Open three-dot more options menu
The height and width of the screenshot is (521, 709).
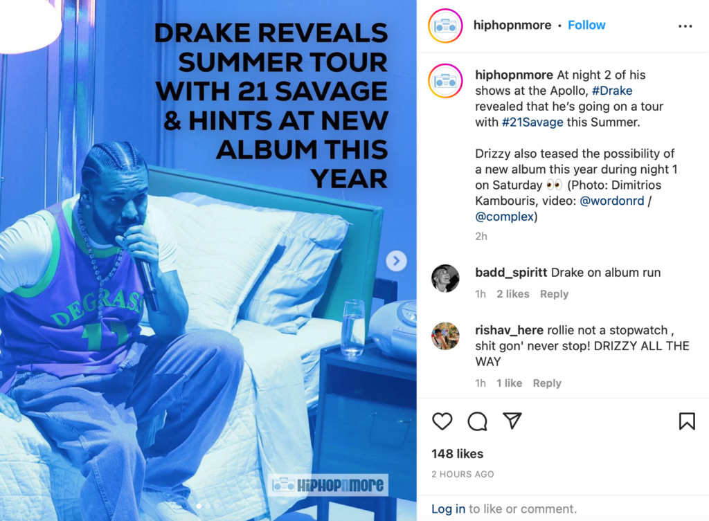[685, 26]
